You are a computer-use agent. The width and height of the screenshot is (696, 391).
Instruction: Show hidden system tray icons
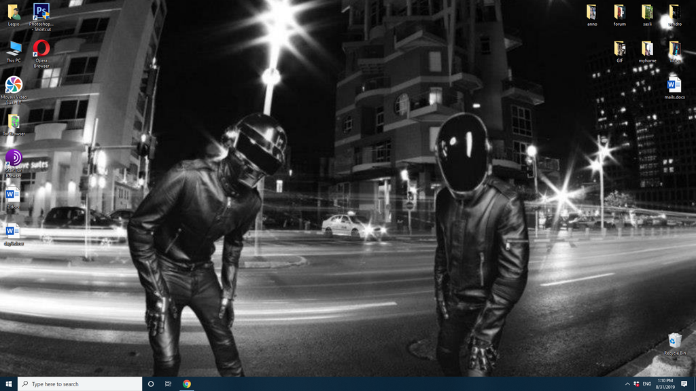tap(627, 384)
